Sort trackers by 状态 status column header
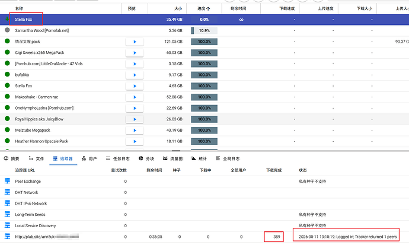The width and height of the screenshot is (409, 245). (302, 170)
